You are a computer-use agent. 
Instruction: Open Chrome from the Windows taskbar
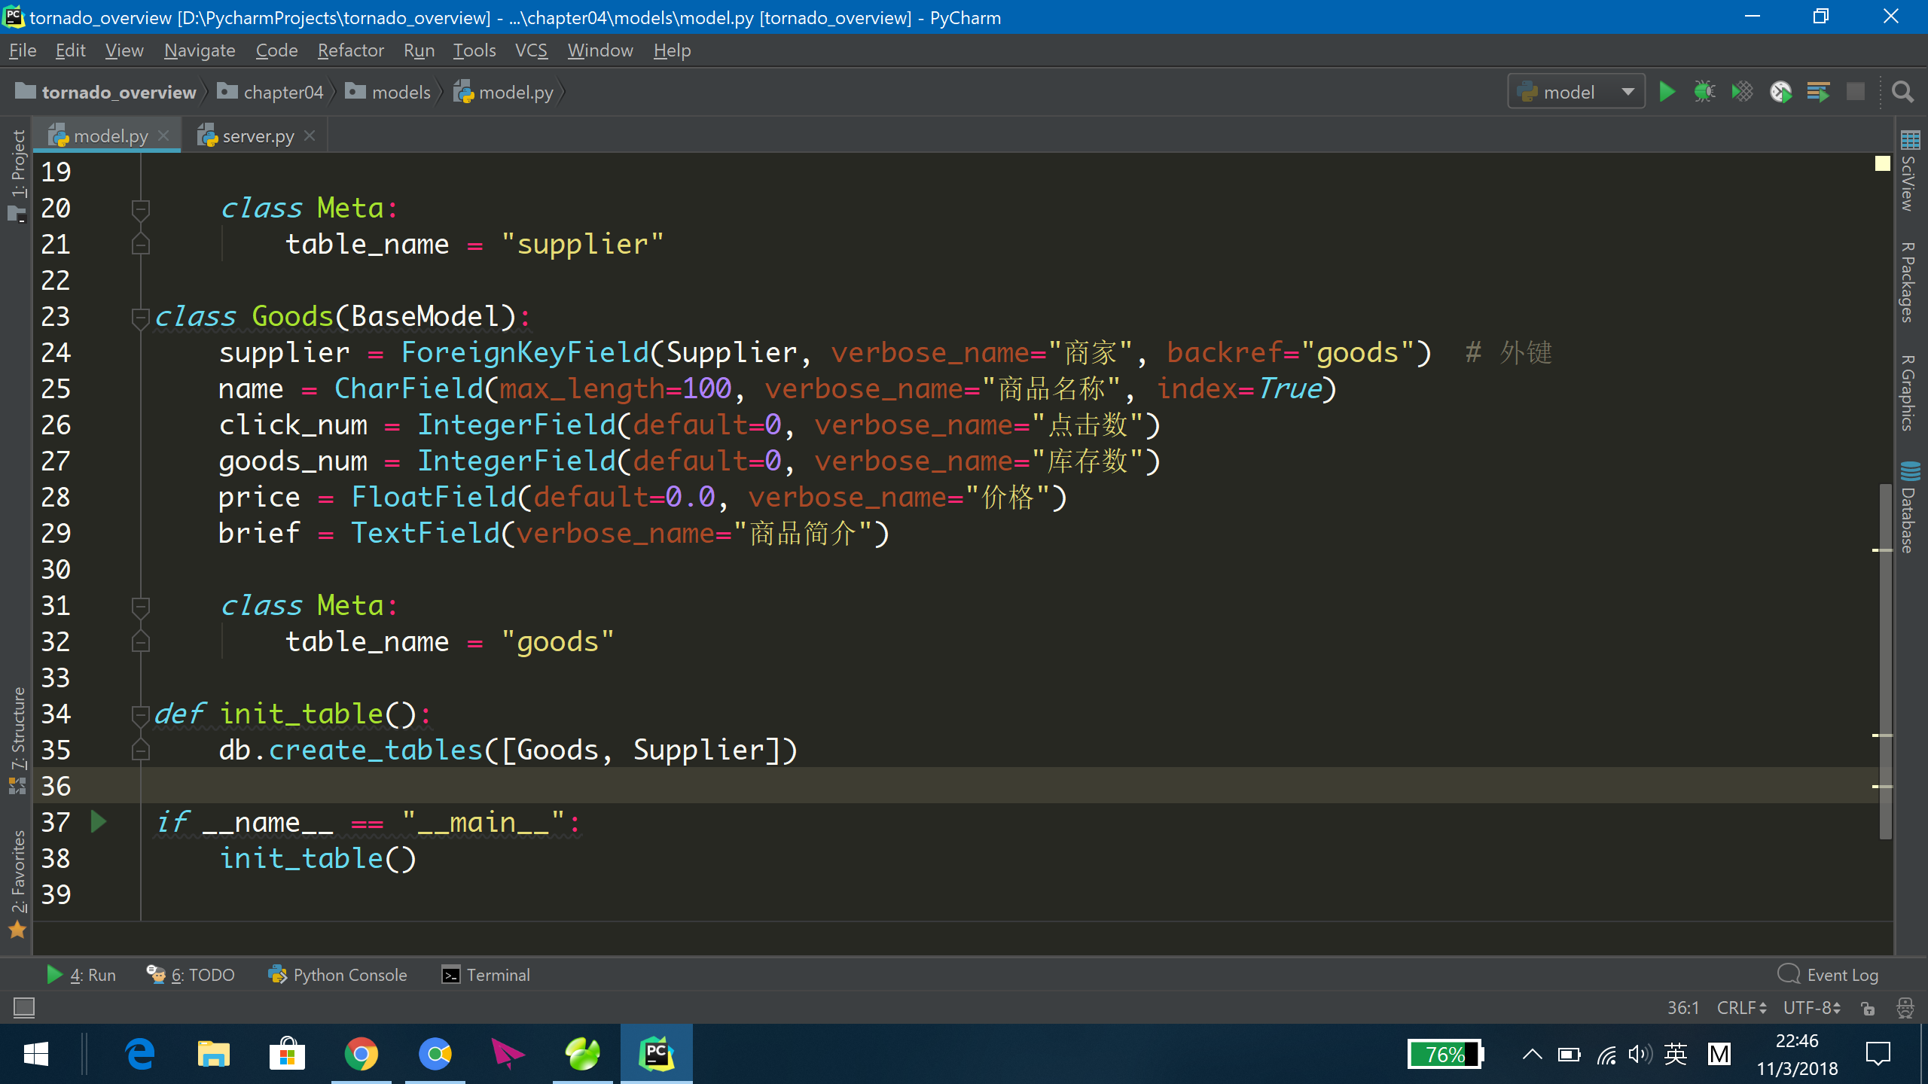coord(361,1054)
